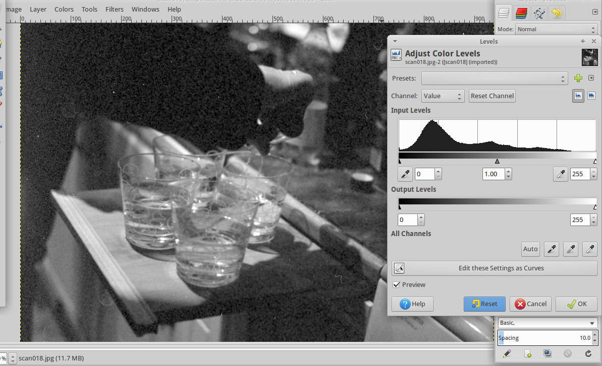602x366 pixels.
Task: Click the Reset Channel button
Action: click(x=492, y=96)
